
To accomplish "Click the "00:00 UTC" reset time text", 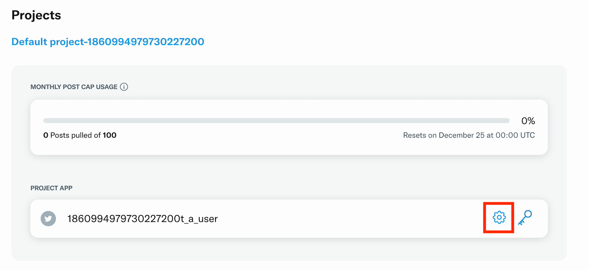I will pos(515,135).
